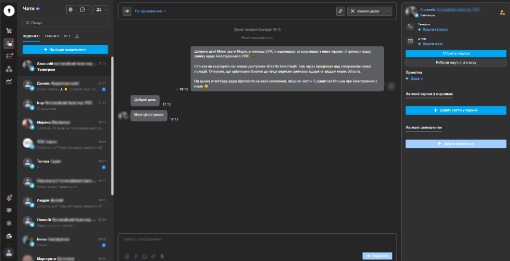
Task: Open the settings gear in left sidebar
Action: click(x=8, y=223)
